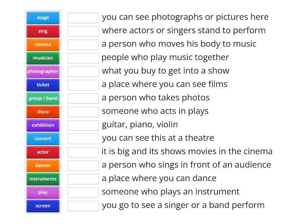
Task: Click the play word tile
Action: pyautogui.click(x=42, y=192)
